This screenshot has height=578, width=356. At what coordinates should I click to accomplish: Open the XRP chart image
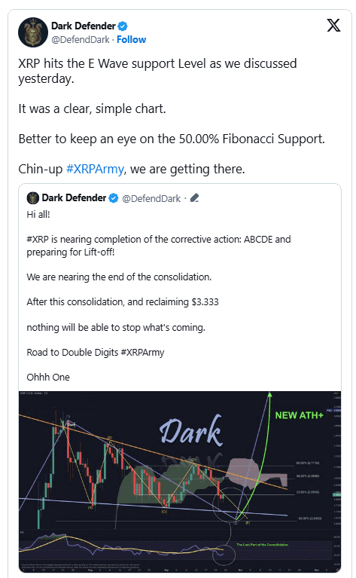tap(180, 482)
